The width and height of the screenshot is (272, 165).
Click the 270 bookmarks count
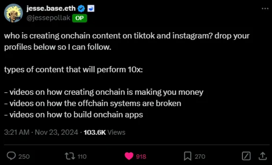click(200, 156)
